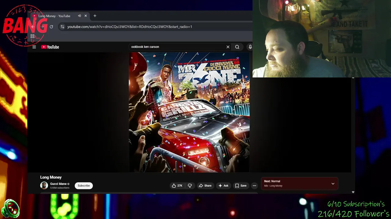391x219 pixels.
Task: Open the three-dot more actions menu
Action: [x=254, y=186]
